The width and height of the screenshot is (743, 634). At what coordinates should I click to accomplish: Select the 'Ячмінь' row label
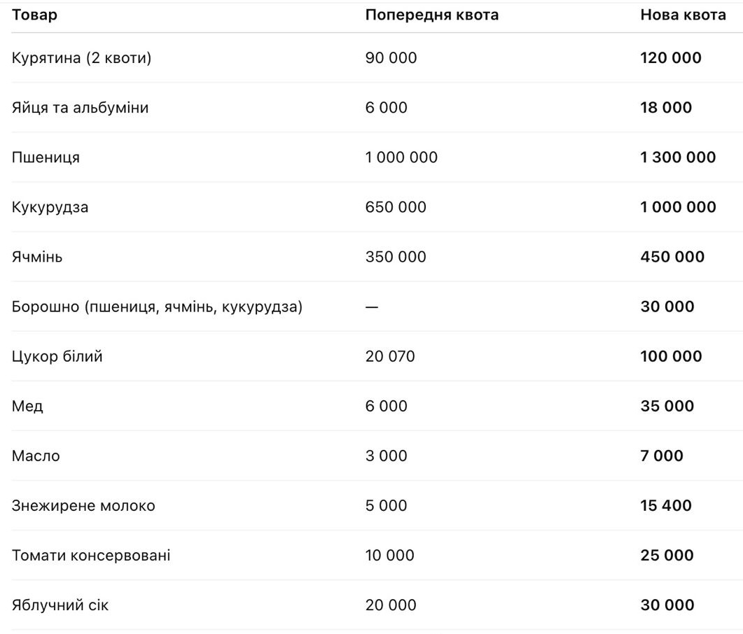(x=36, y=257)
